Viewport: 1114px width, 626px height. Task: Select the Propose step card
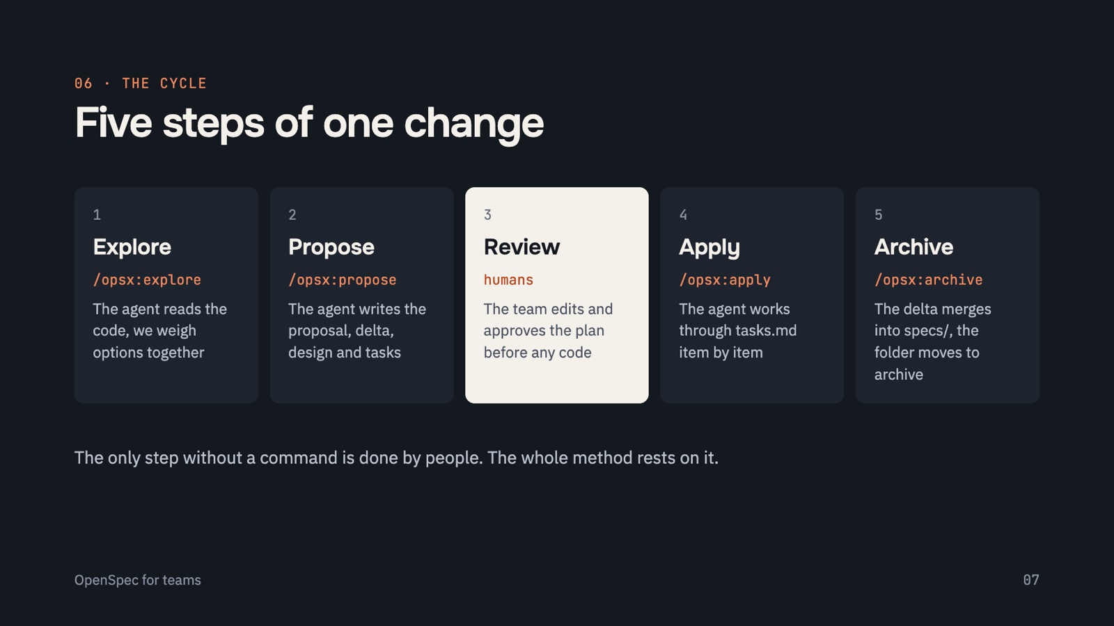point(361,295)
